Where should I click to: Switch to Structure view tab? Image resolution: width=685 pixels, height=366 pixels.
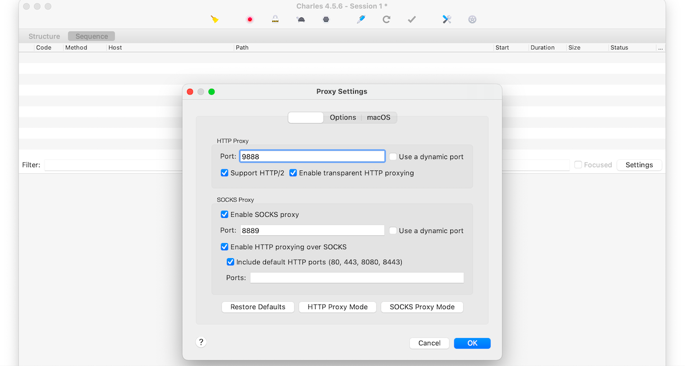[44, 36]
